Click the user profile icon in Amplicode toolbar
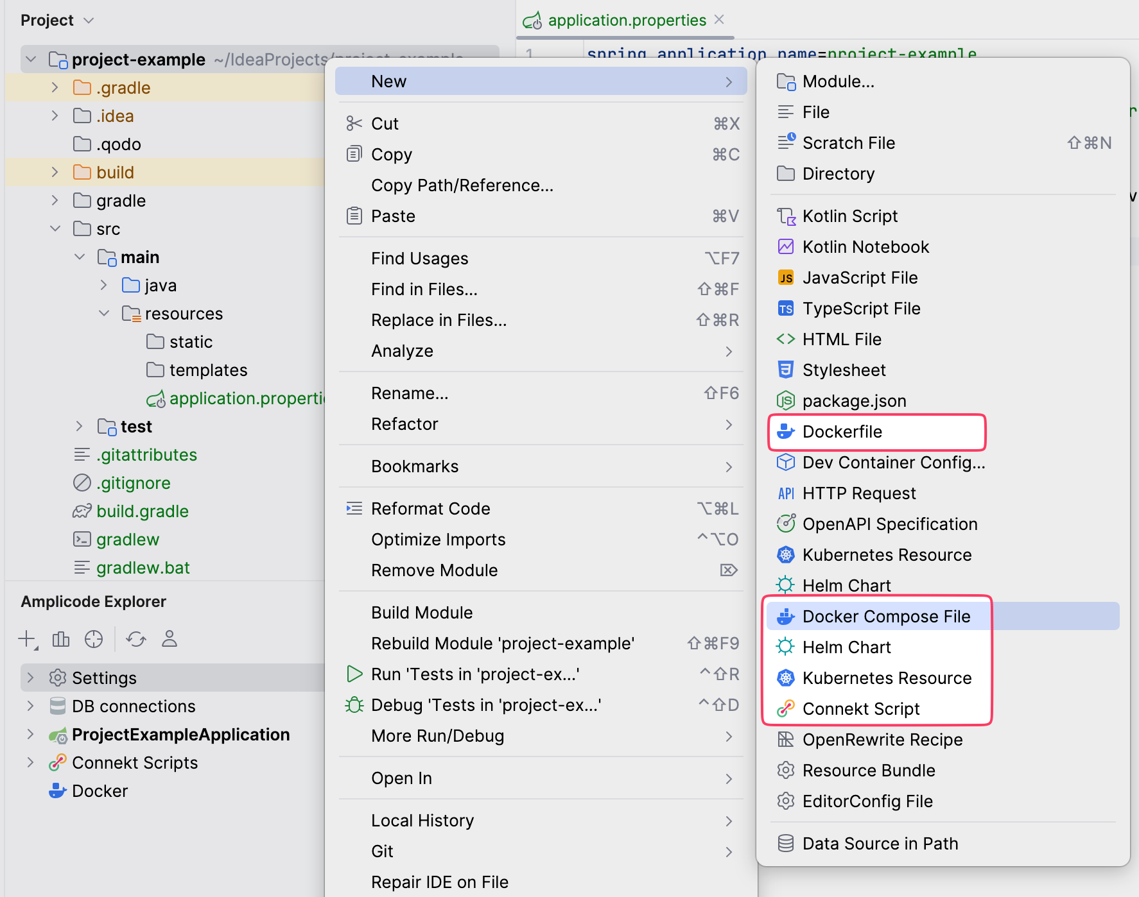Viewport: 1139px width, 897px height. (x=170, y=639)
